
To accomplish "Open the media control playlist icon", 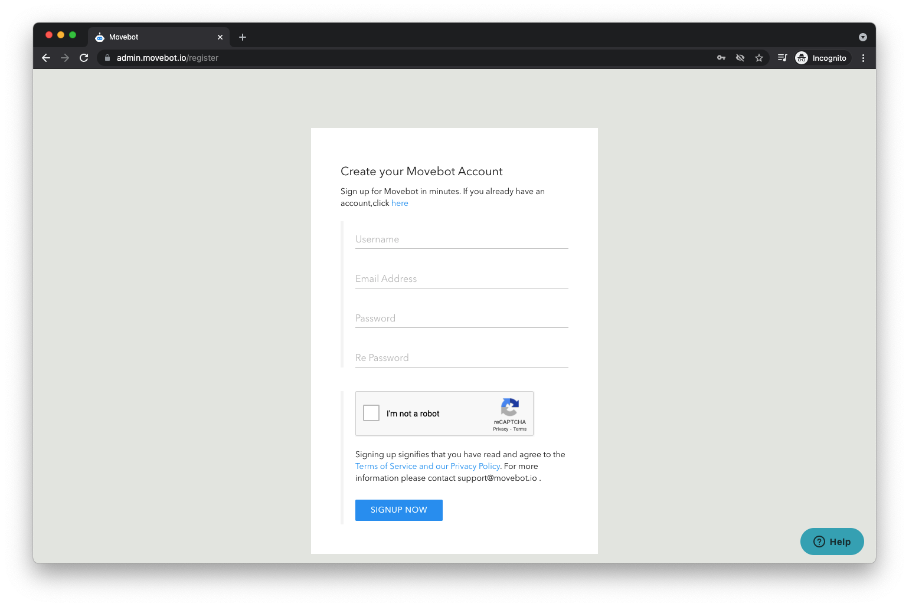I will 783,58.
